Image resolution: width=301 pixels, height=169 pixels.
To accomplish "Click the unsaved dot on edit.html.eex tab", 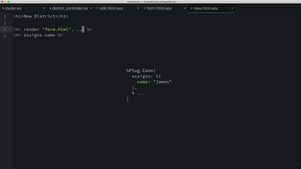I will [138, 8].
